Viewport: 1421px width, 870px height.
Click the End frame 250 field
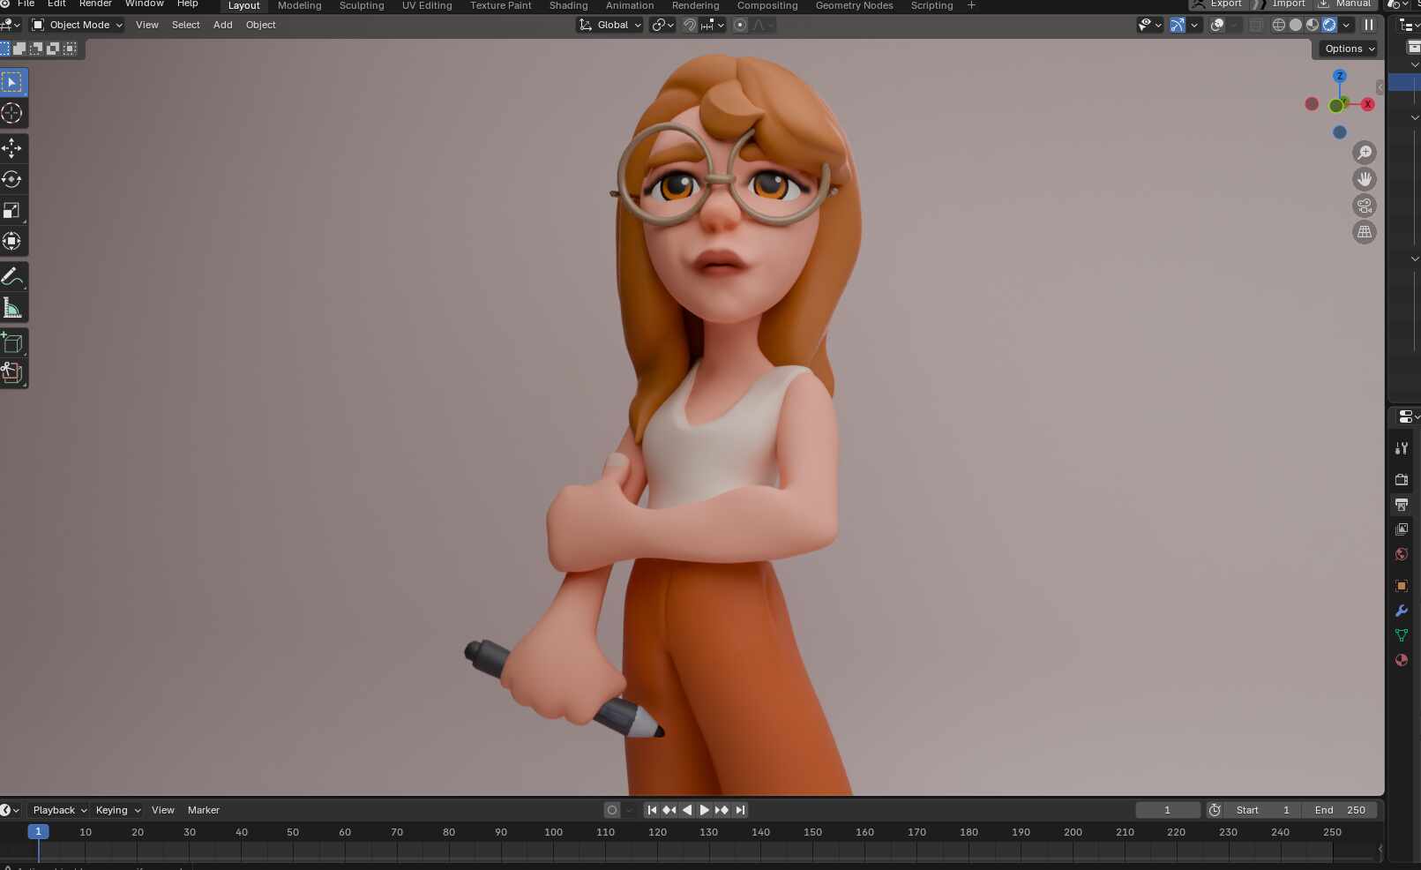(1340, 810)
